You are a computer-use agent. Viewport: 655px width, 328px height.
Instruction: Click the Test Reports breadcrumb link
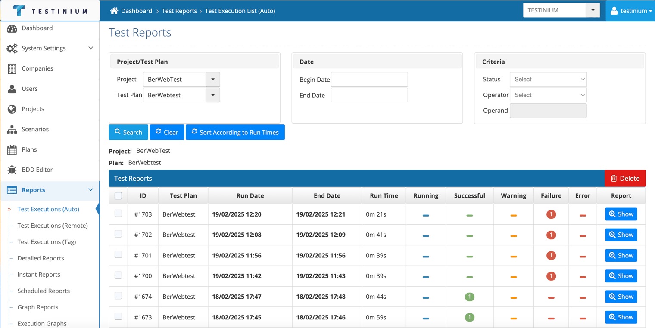coord(179,11)
